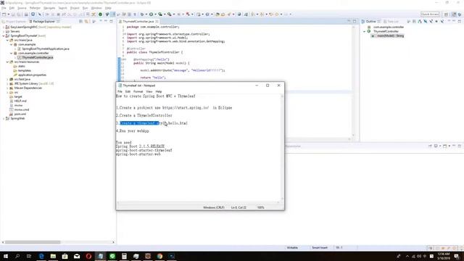Open the Notepad Format menu
The width and height of the screenshot is (464, 261).
click(x=138, y=91)
